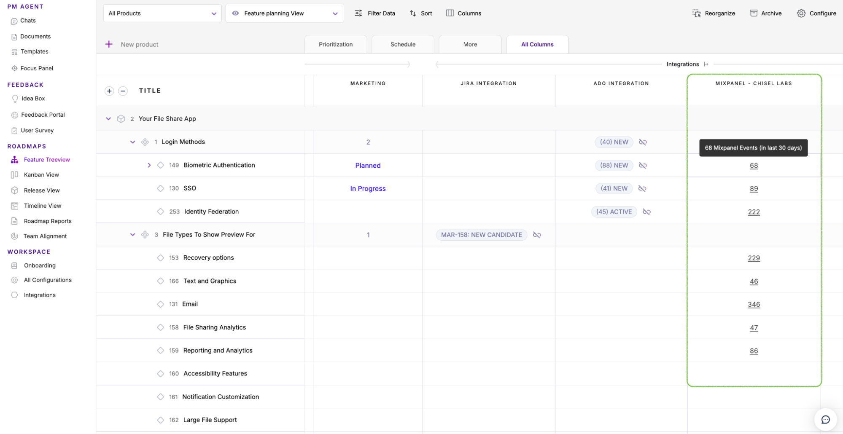
Task: Open the Archive icon button
Action: point(754,13)
